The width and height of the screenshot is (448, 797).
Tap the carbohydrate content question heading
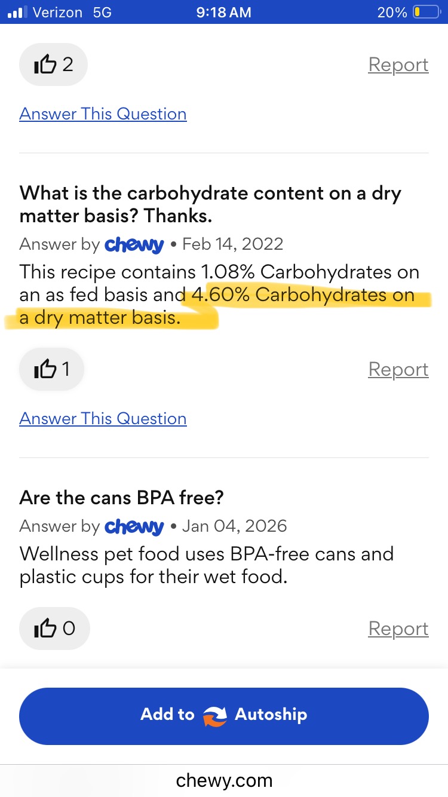point(210,204)
